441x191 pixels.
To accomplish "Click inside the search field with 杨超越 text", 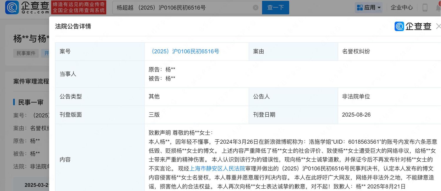I will pos(182,8).
